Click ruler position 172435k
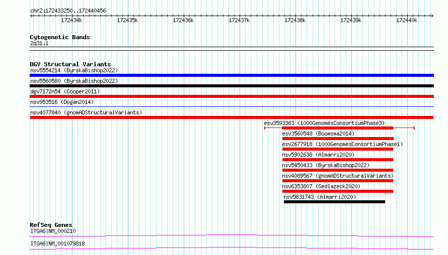The width and height of the screenshot is (448, 255). [127, 20]
